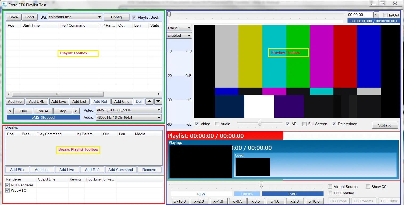Open the Config settings

click(x=116, y=17)
